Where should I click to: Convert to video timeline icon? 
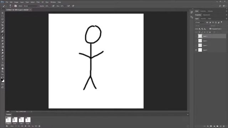7,126
